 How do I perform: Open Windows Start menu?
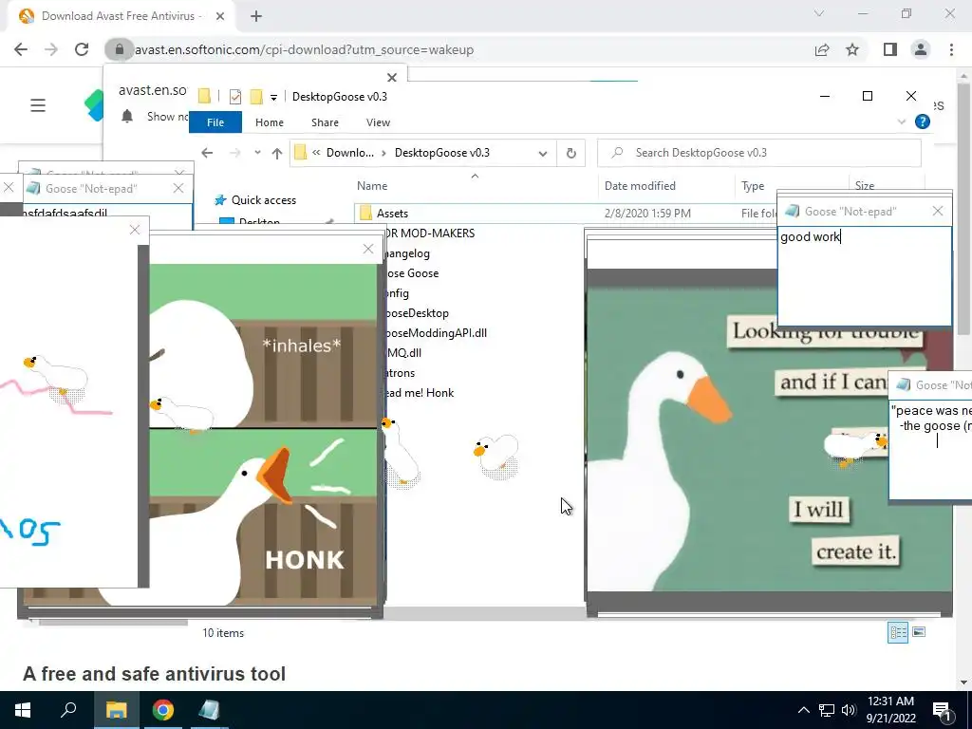click(x=23, y=710)
